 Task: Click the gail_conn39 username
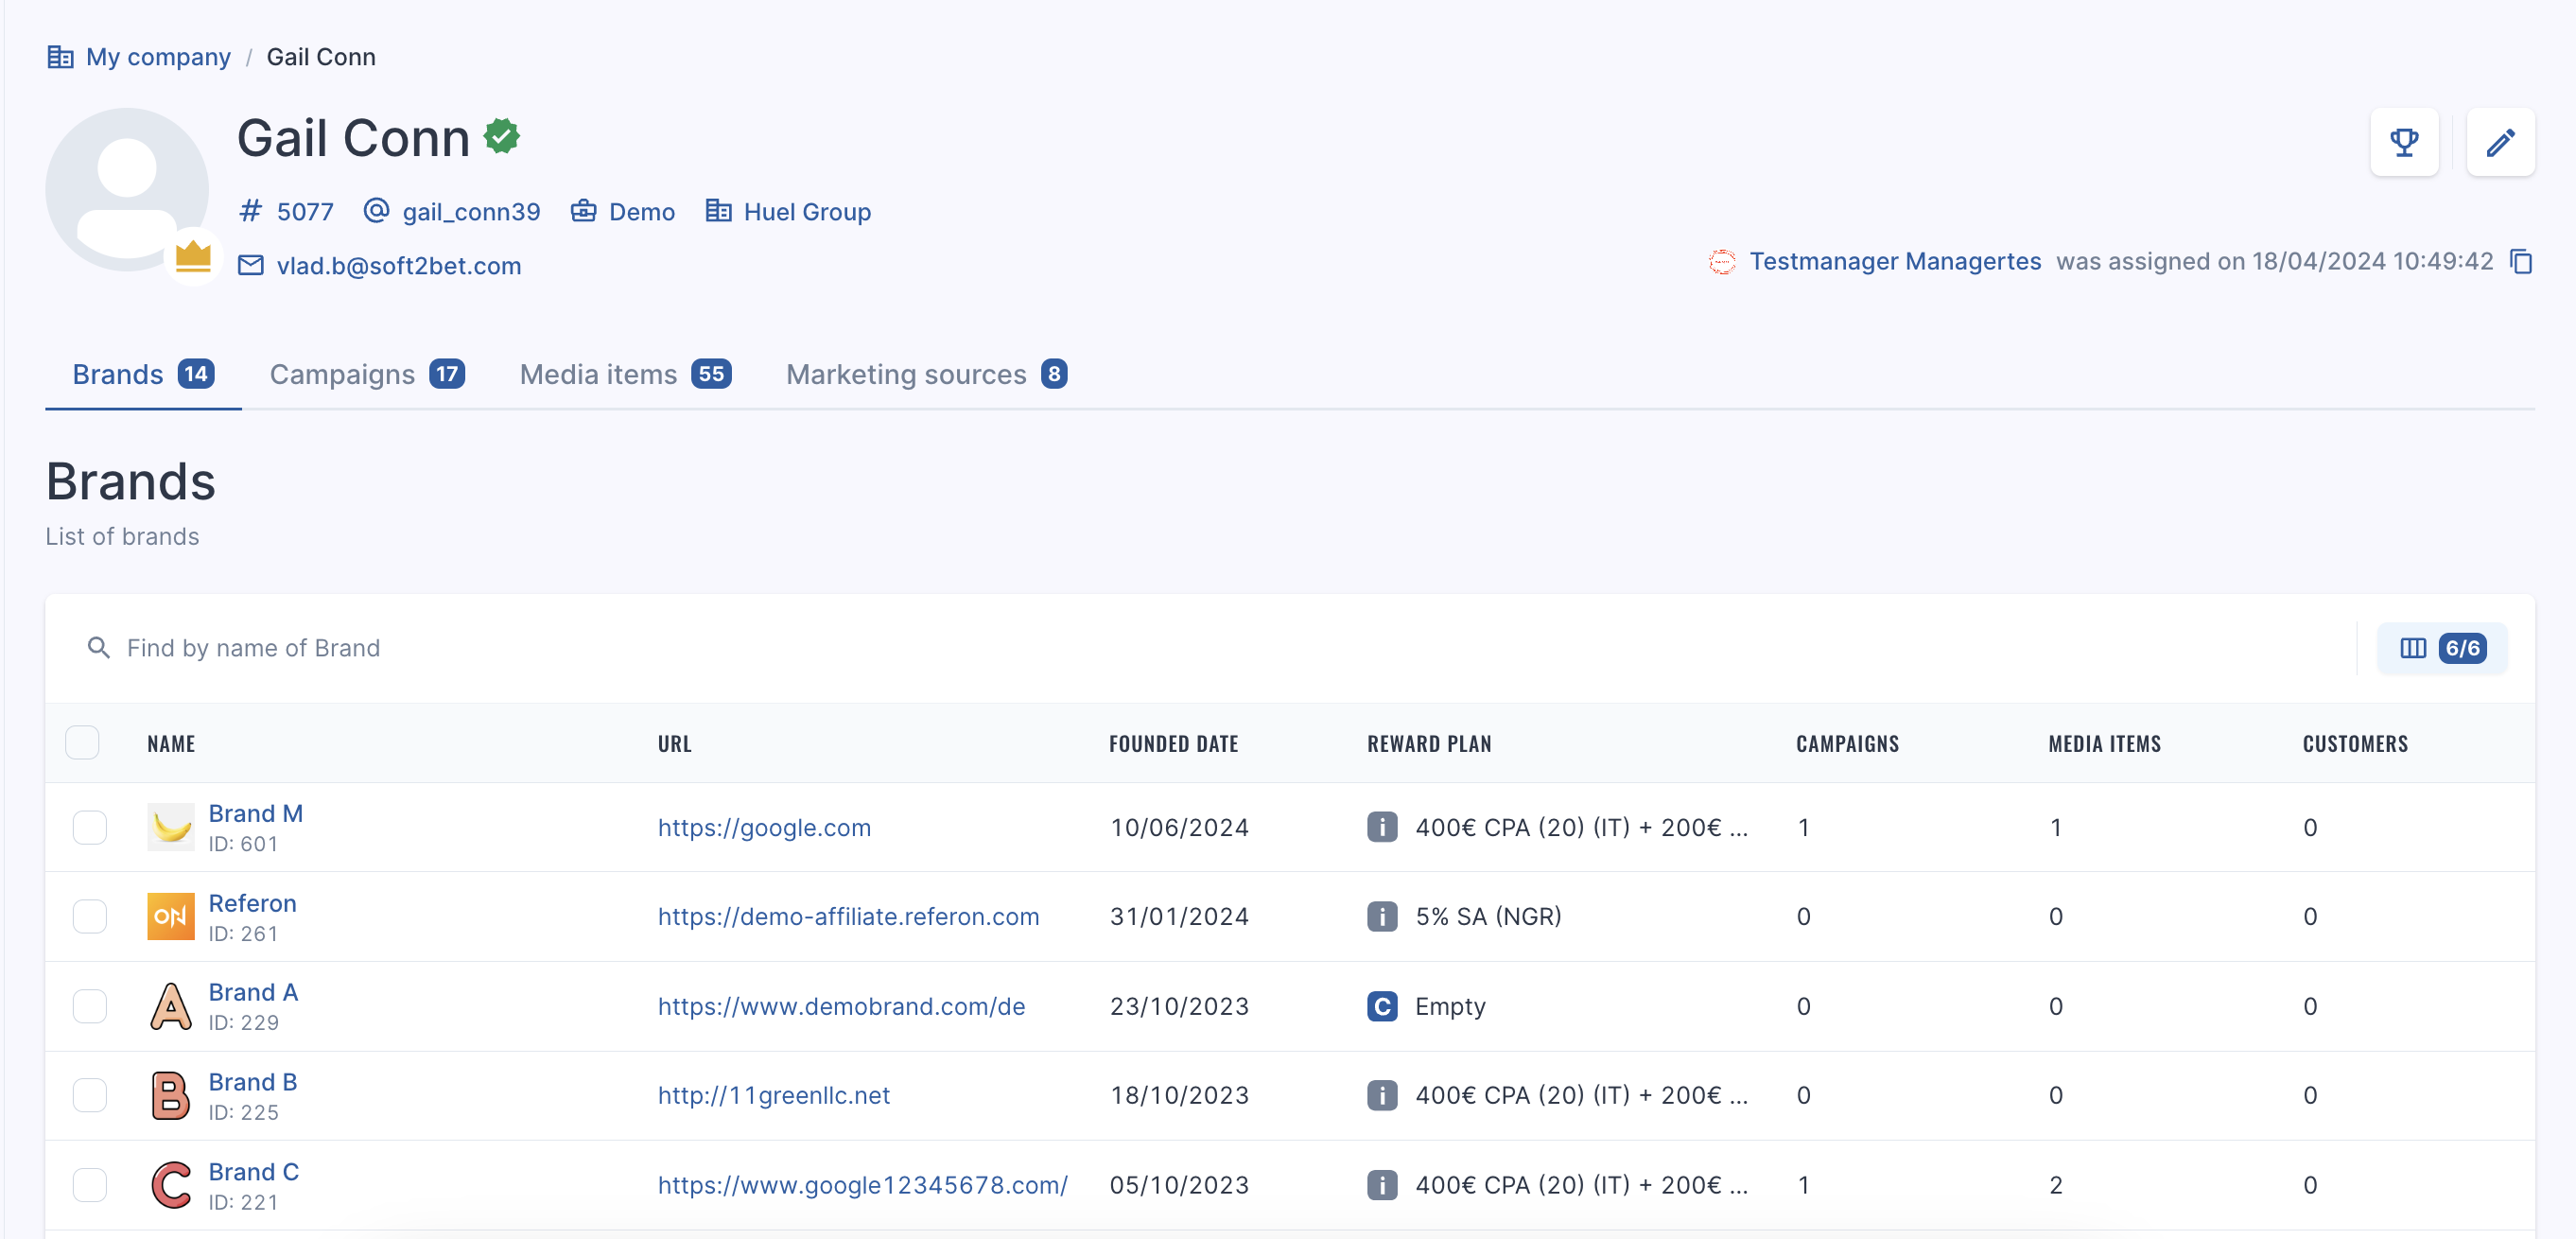tap(471, 212)
